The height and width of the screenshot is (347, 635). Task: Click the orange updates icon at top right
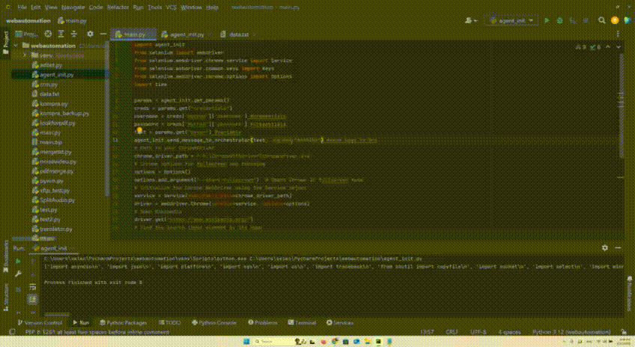pos(615,20)
